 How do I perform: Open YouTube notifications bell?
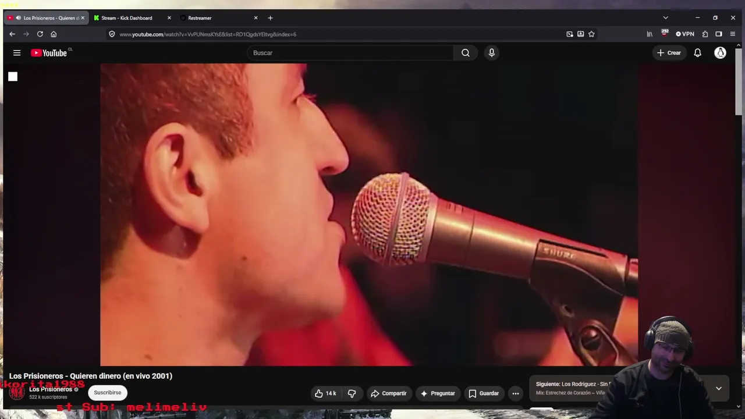coord(697,53)
